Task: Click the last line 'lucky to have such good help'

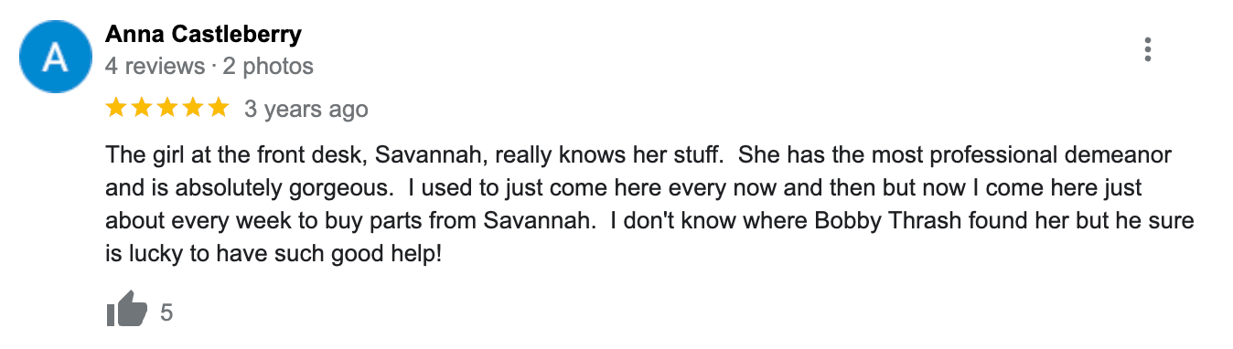Action: (x=284, y=255)
